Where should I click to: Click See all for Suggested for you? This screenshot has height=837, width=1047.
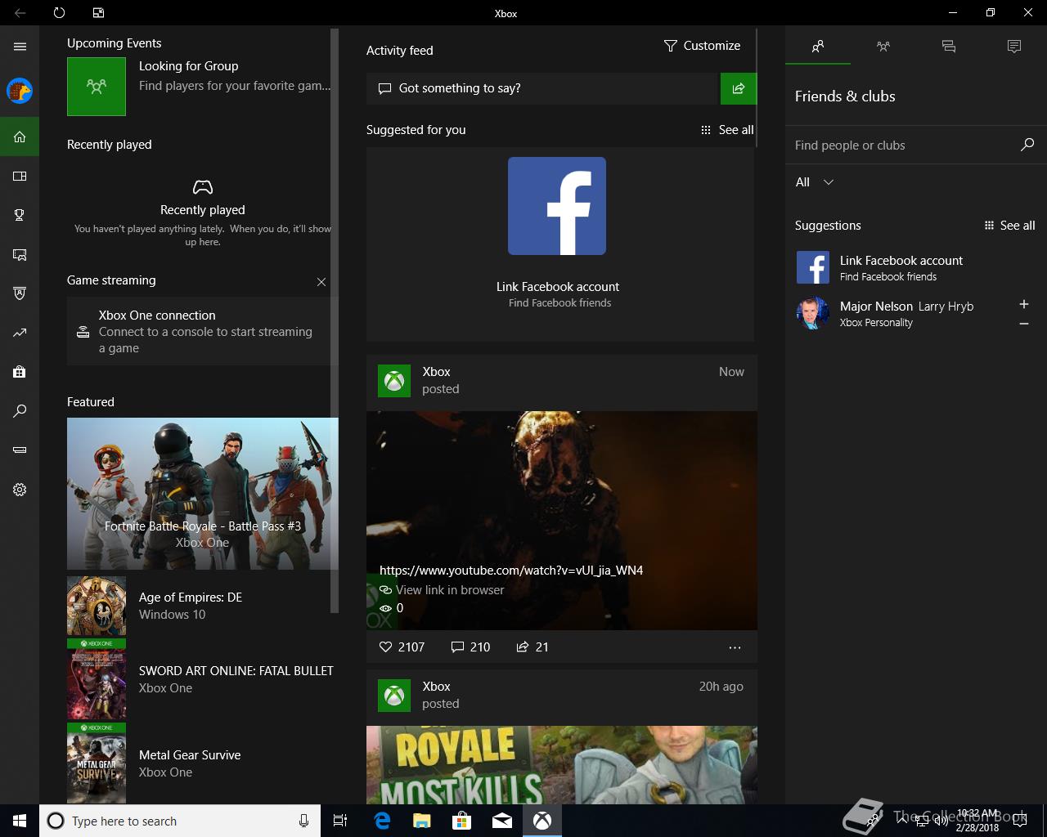coord(727,130)
